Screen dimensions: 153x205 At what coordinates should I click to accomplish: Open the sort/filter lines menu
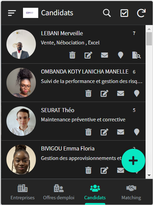(12, 13)
